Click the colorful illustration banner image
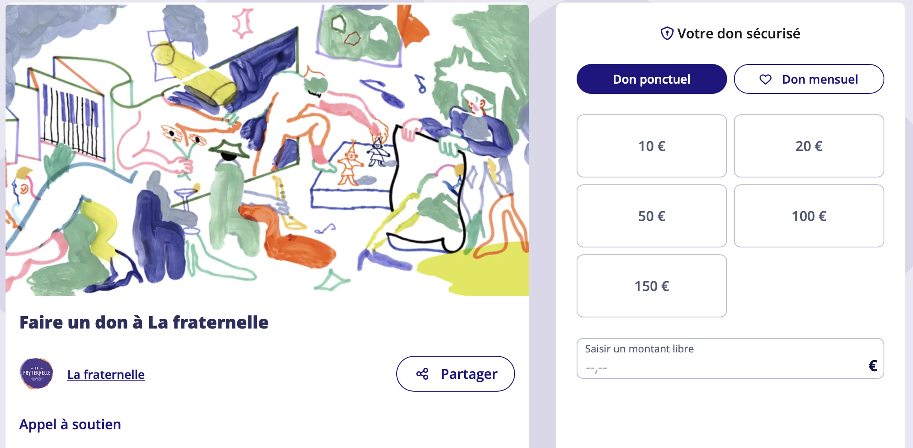 267,149
